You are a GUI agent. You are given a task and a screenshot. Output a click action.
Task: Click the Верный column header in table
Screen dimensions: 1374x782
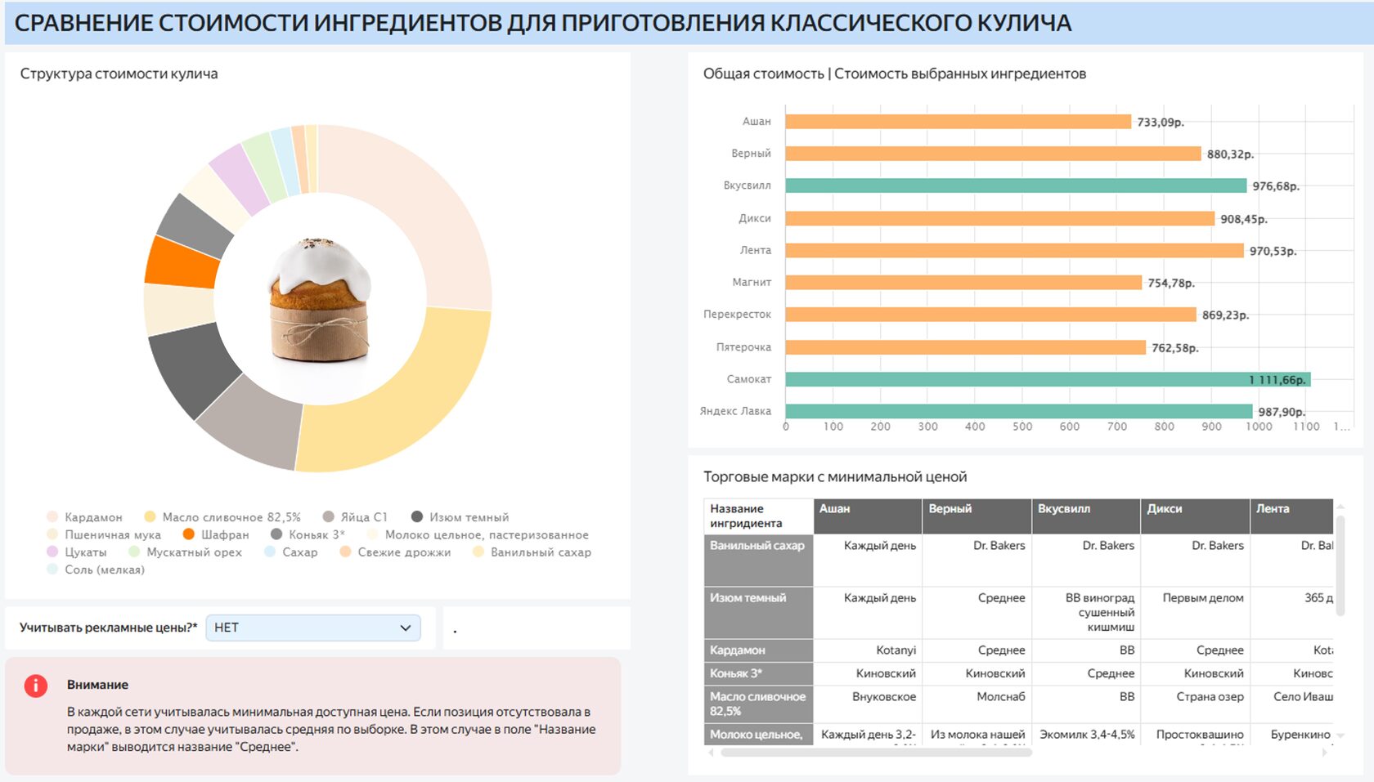pyautogui.click(x=977, y=516)
